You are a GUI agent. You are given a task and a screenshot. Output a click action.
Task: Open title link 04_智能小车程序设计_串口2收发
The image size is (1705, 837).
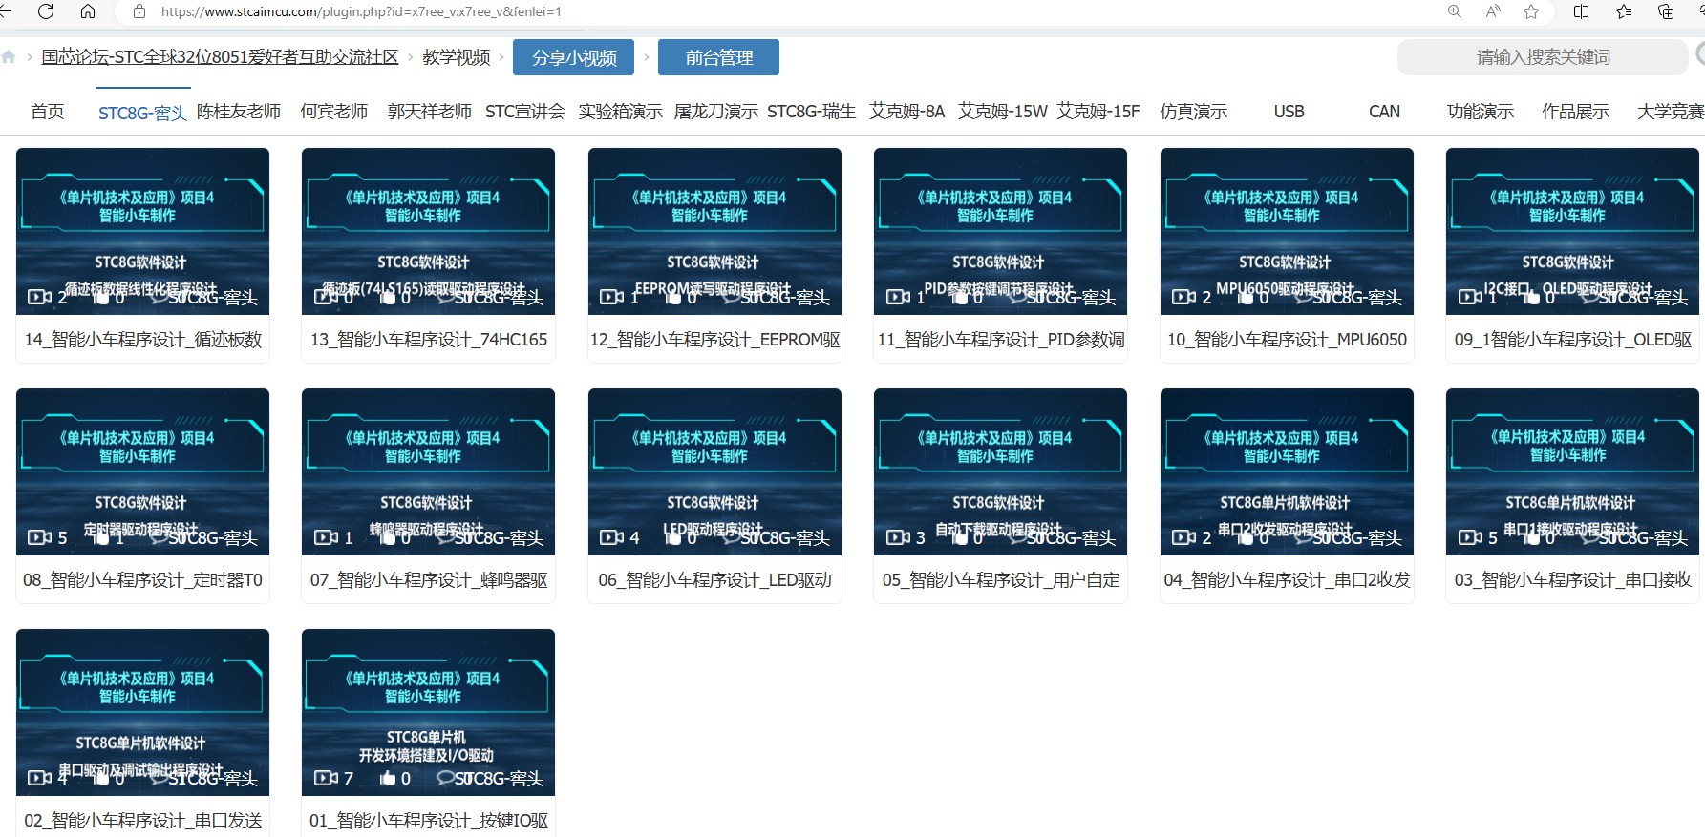coord(1287,580)
